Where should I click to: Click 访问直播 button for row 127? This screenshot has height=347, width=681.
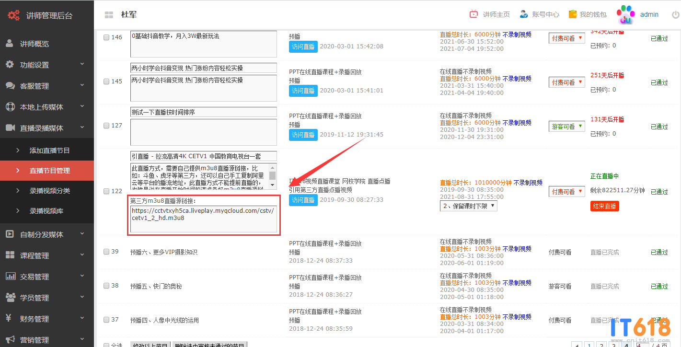click(x=303, y=135)
